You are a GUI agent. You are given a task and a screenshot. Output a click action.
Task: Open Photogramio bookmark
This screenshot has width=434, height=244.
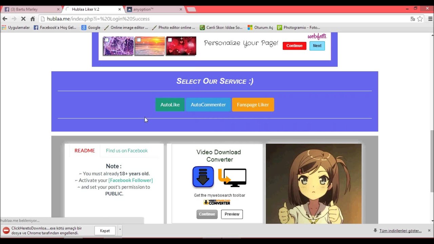pyautogui.click(x=298, y=27)
